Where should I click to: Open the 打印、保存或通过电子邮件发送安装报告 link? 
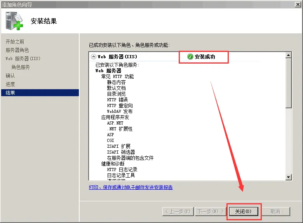[x=131, y=187]
